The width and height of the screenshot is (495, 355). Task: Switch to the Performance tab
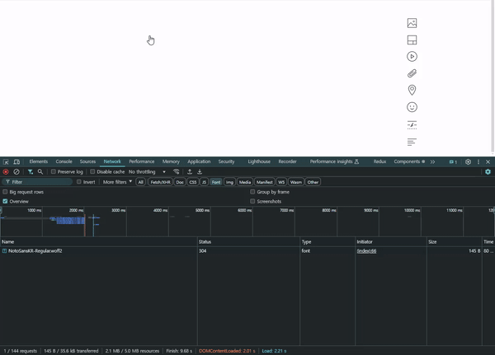pyautogui.click(x=141, y=161)
